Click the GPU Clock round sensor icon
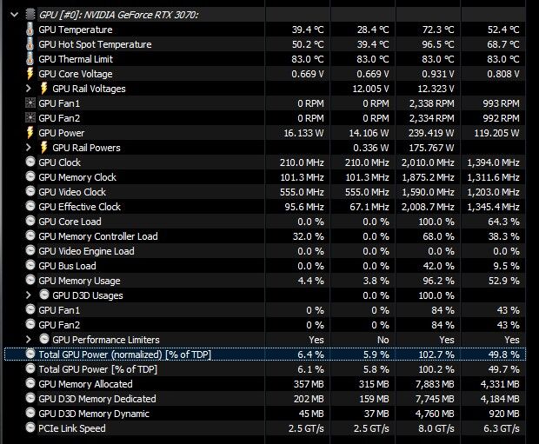 30,162
